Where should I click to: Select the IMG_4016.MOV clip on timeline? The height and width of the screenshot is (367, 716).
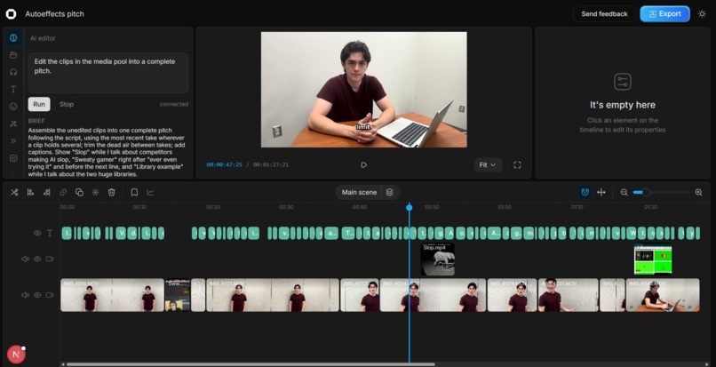click(112, 295)
